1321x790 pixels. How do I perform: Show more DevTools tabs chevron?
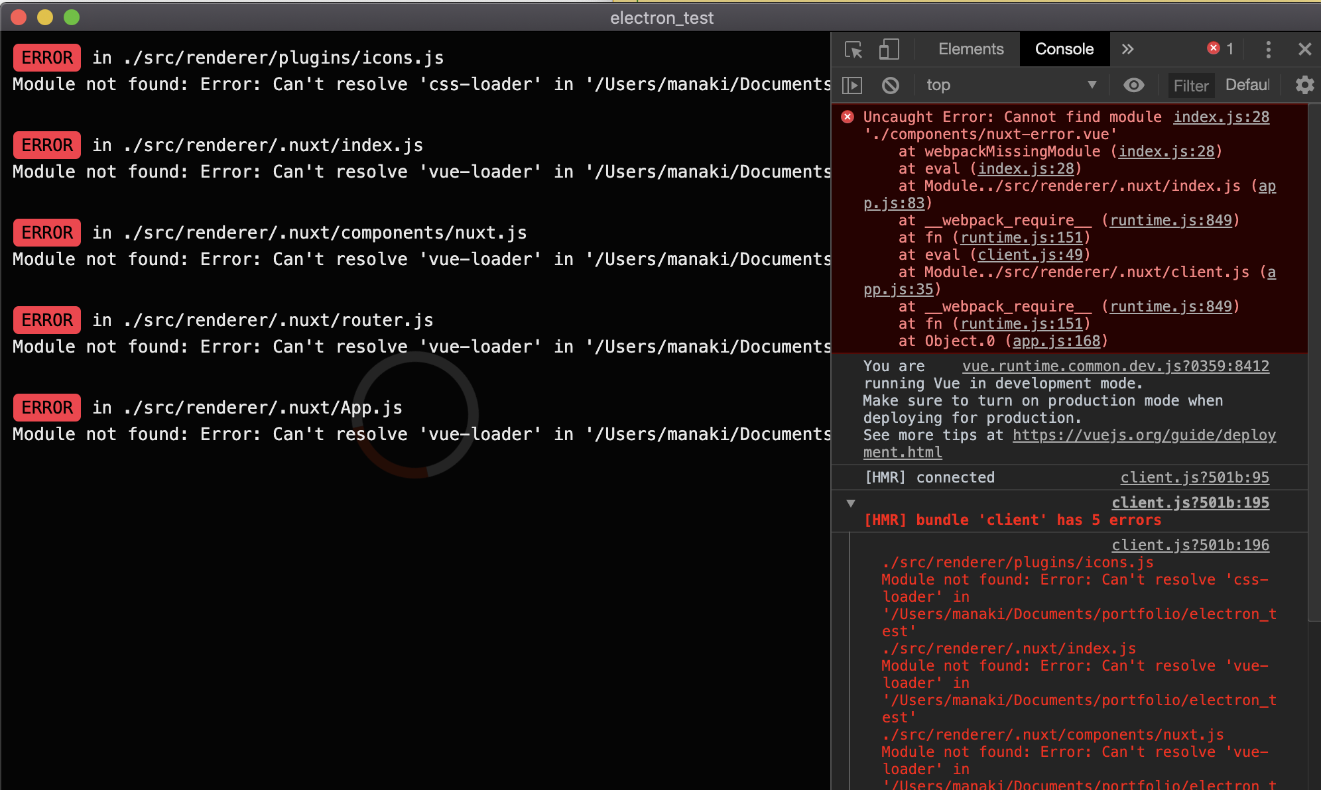(1127, 49)
